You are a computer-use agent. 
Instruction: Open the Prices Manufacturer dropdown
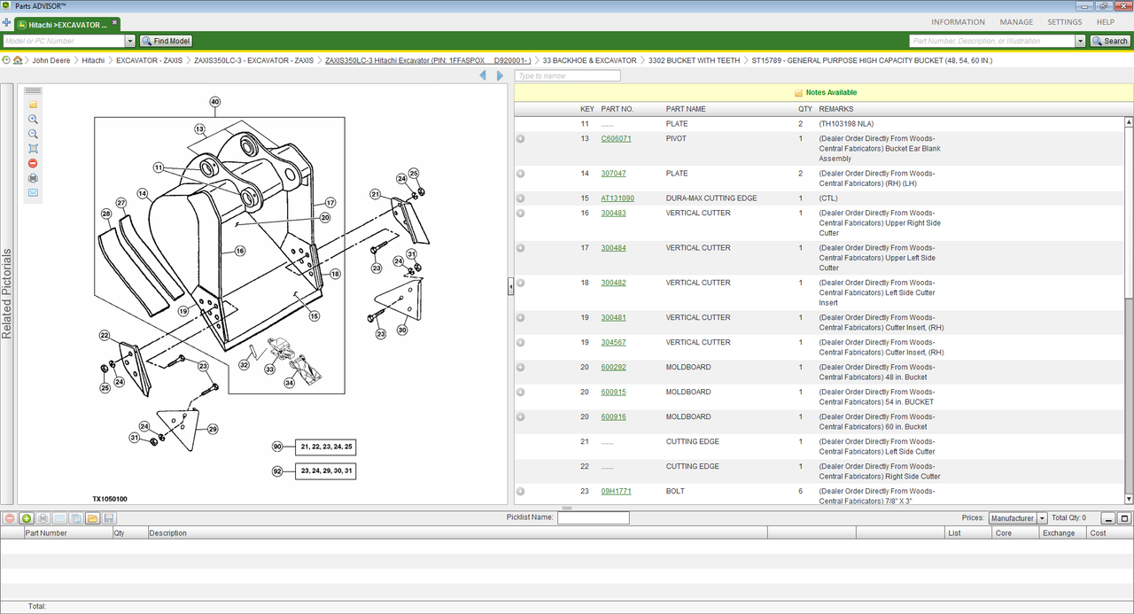coord(1042,518)
